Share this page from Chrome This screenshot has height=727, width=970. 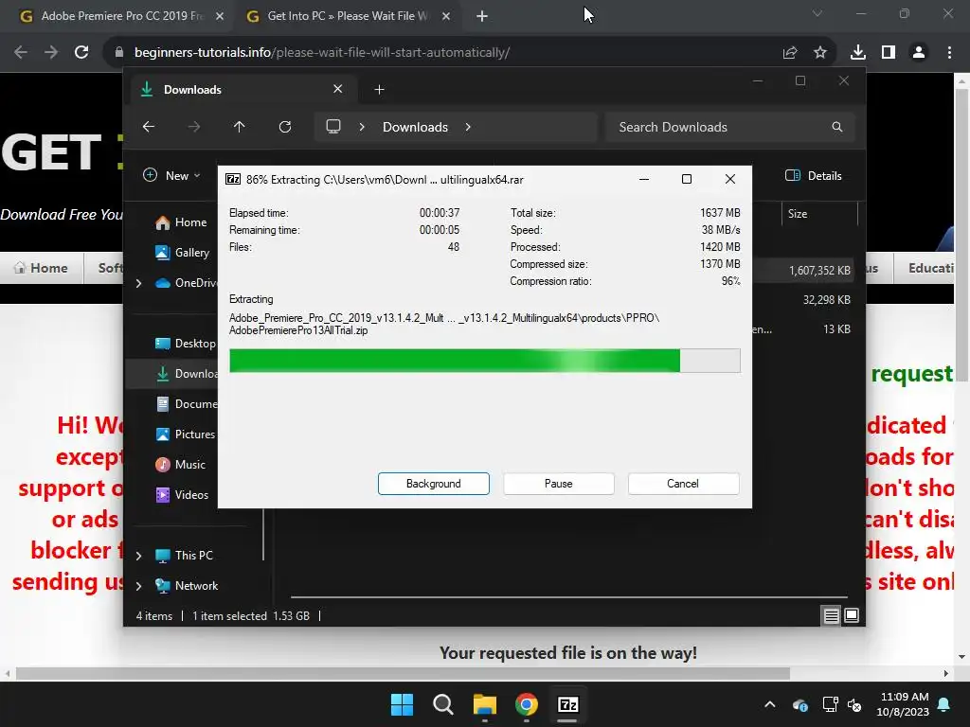pyautogui.click(x=790, y=53)
